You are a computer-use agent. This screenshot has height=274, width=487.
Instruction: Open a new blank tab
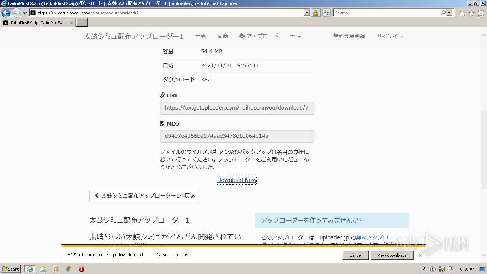[x=82, y=23]
